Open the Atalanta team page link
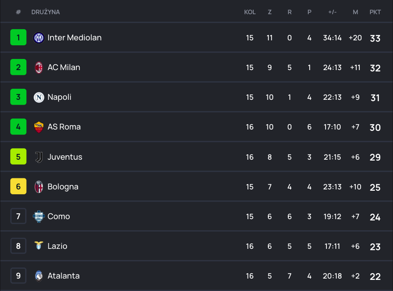This screenshot has height=291, width=393. coord(63,275)
